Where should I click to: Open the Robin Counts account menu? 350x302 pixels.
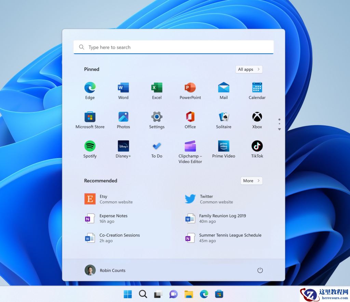(x=105, y=270)
